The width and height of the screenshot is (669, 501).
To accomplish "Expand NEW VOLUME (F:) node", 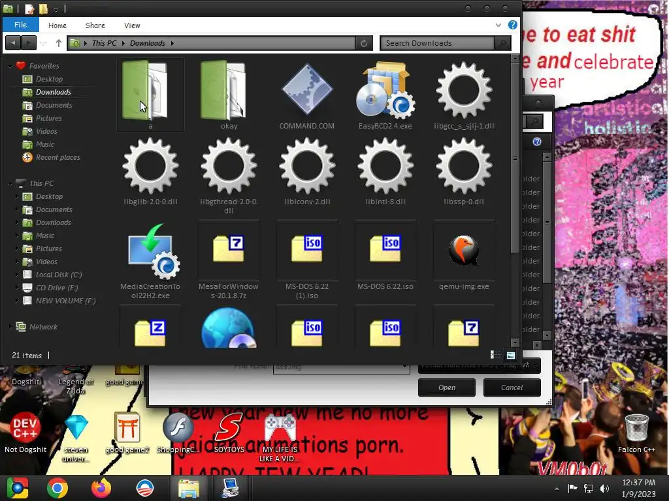I will (16, 301).
